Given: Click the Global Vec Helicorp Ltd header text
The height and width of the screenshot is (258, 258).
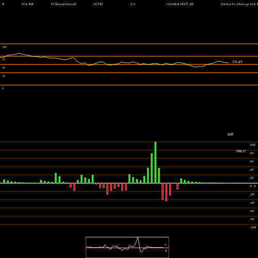Looking at the screenshot, I should tap(238, 4).
